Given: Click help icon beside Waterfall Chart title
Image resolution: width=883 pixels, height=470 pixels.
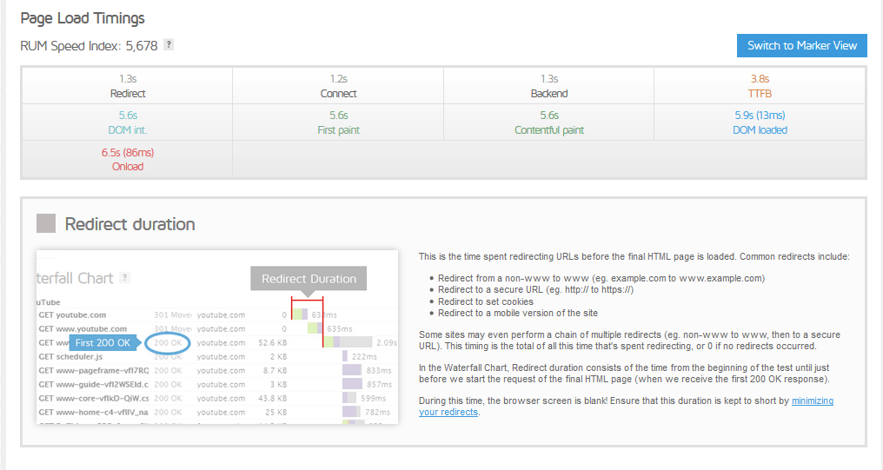Looking at the screenshot, I should click(x=125, y=278).
